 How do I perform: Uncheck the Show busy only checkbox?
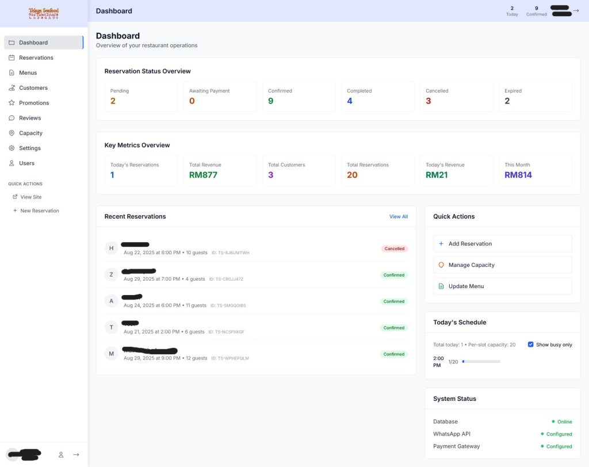(530, 344)
